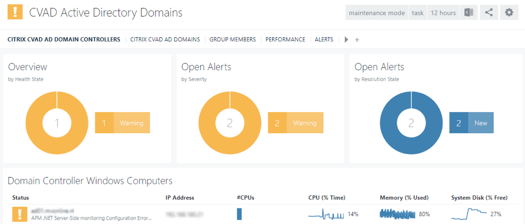Switch to Citrix CVAD AD Domains tab
The width and height of the screenshot is (525, 224).
pyautogui.click(x=165, y=40)
